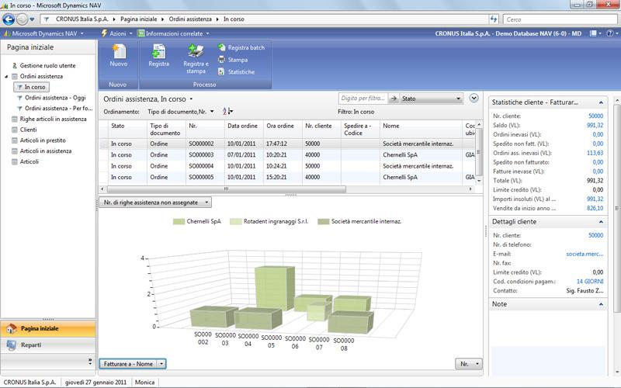Viewport: 621px width, 388px height.
Task: Open the Vendite da inizio anno 826,10 link
Action: click(x=595, y=208)
